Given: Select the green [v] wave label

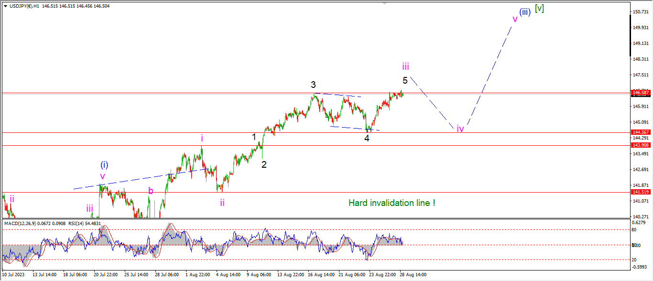Looking at the screenshot, I should 539,8.
